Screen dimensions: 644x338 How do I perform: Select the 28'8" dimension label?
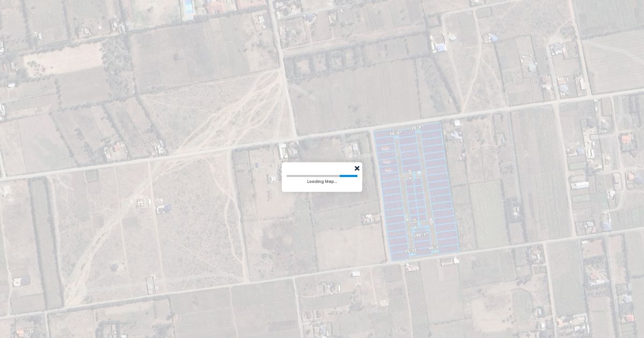point(417,128)
